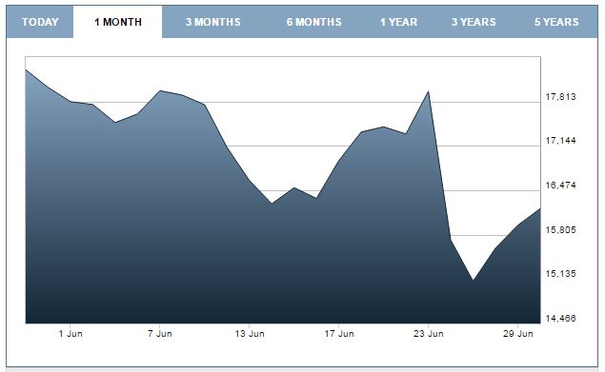Show the 6 MONTHS chart view
This screenshot has height=372, width=605.
click(x=313, y=22)
